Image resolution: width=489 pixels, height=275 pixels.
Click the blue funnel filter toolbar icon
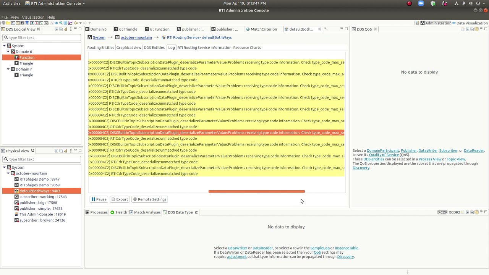[27, 23]
